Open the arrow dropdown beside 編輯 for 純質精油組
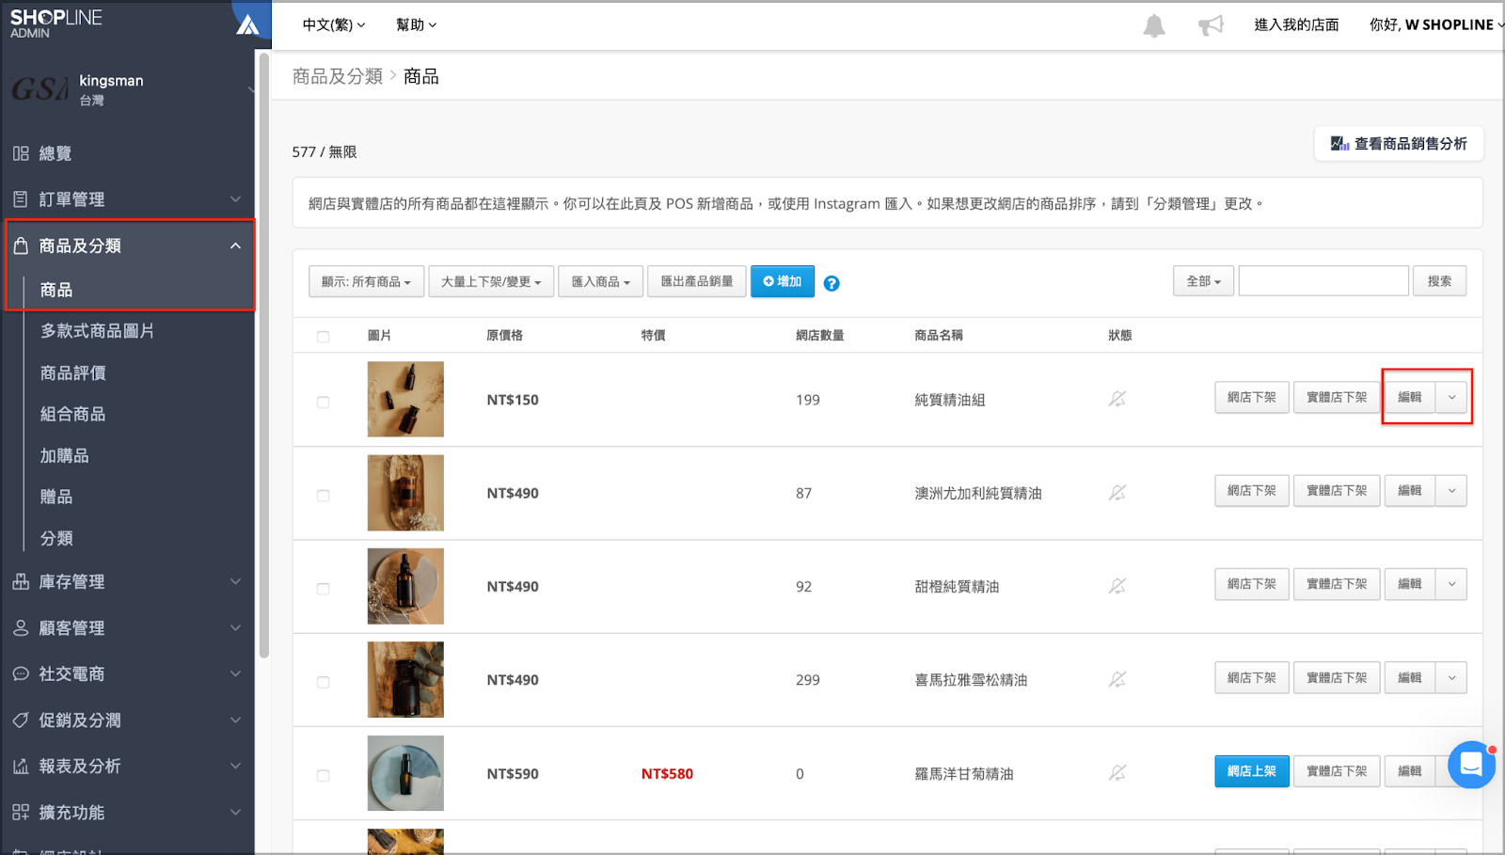Viewport: 1505px width, 855px height. click(1451, 397)
